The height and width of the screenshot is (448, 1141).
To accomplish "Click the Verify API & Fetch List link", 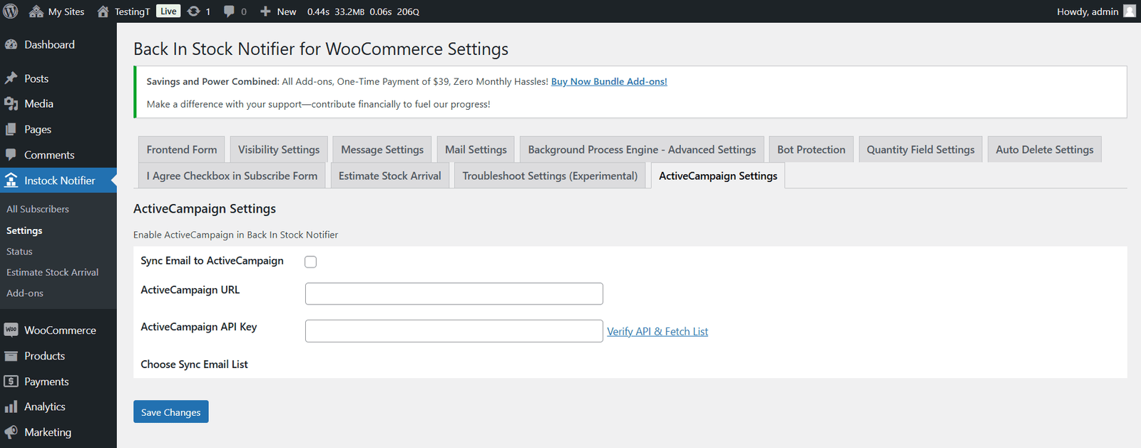I will click(658, 332).
